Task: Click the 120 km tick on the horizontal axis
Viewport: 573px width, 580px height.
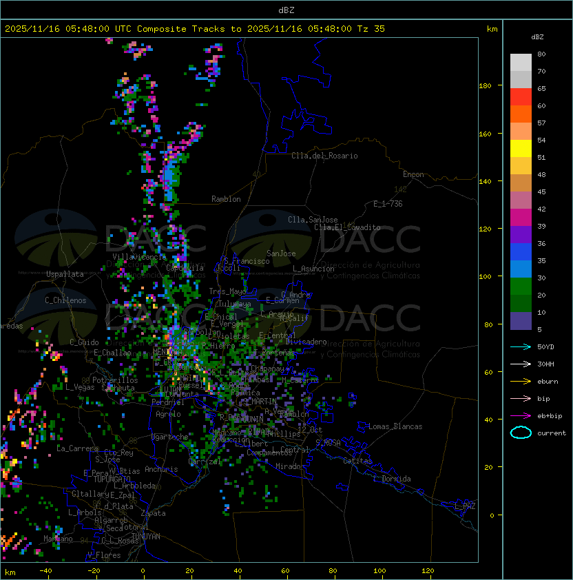Action: pos(428,571)
